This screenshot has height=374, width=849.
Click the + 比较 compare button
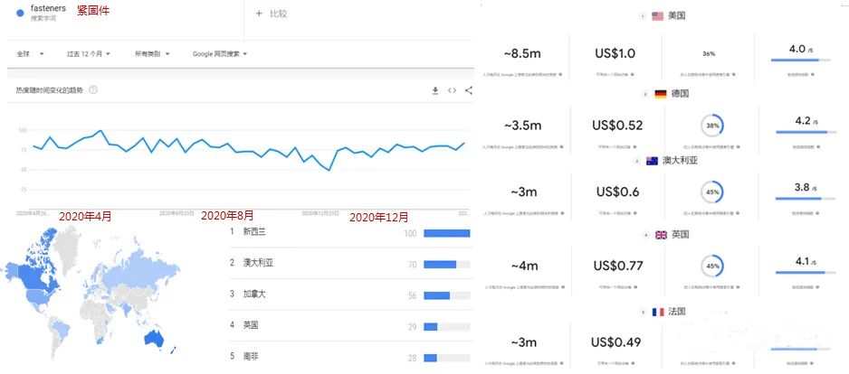pyautogui.click(x=272, y=14)
